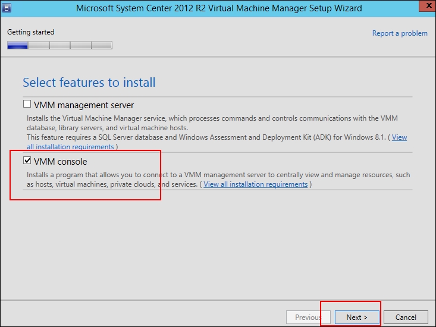Viewport: 436px width, 327px height.
Task: Click the setup wizard title bar icon
Action: click(6, 8)
